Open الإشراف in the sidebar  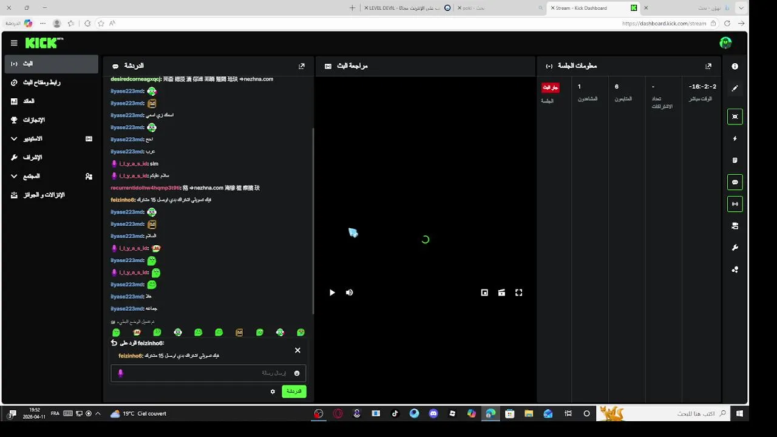coord(52,158)
